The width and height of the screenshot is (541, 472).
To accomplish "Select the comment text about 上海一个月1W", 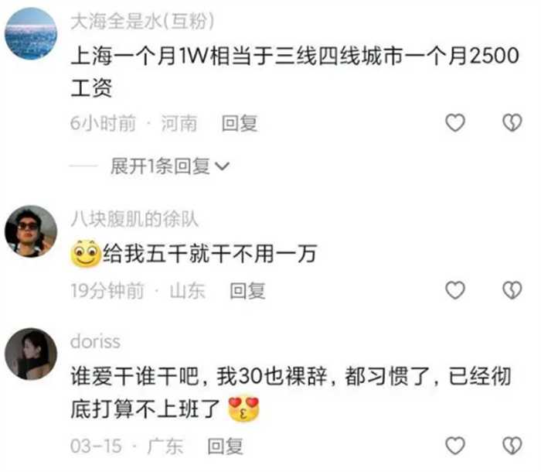I will [294, 71].
